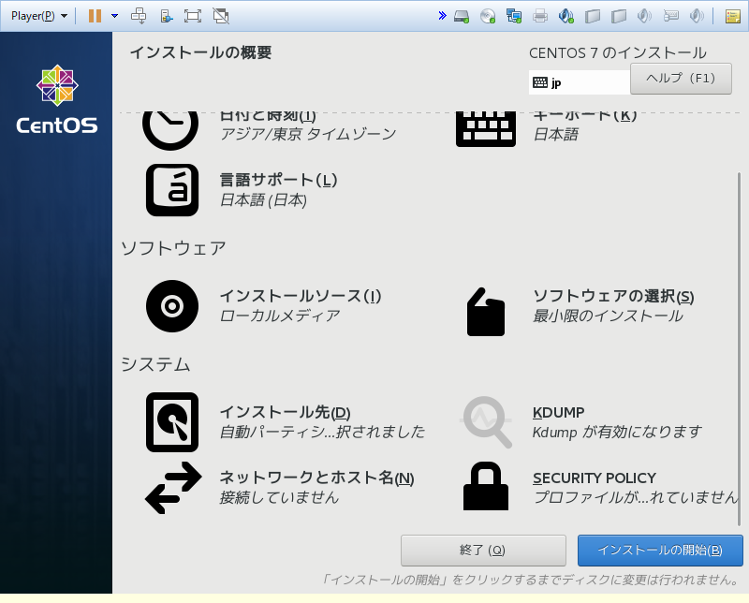Open the hard disk device icon
749x603 pixels.
tap(462, 16)
